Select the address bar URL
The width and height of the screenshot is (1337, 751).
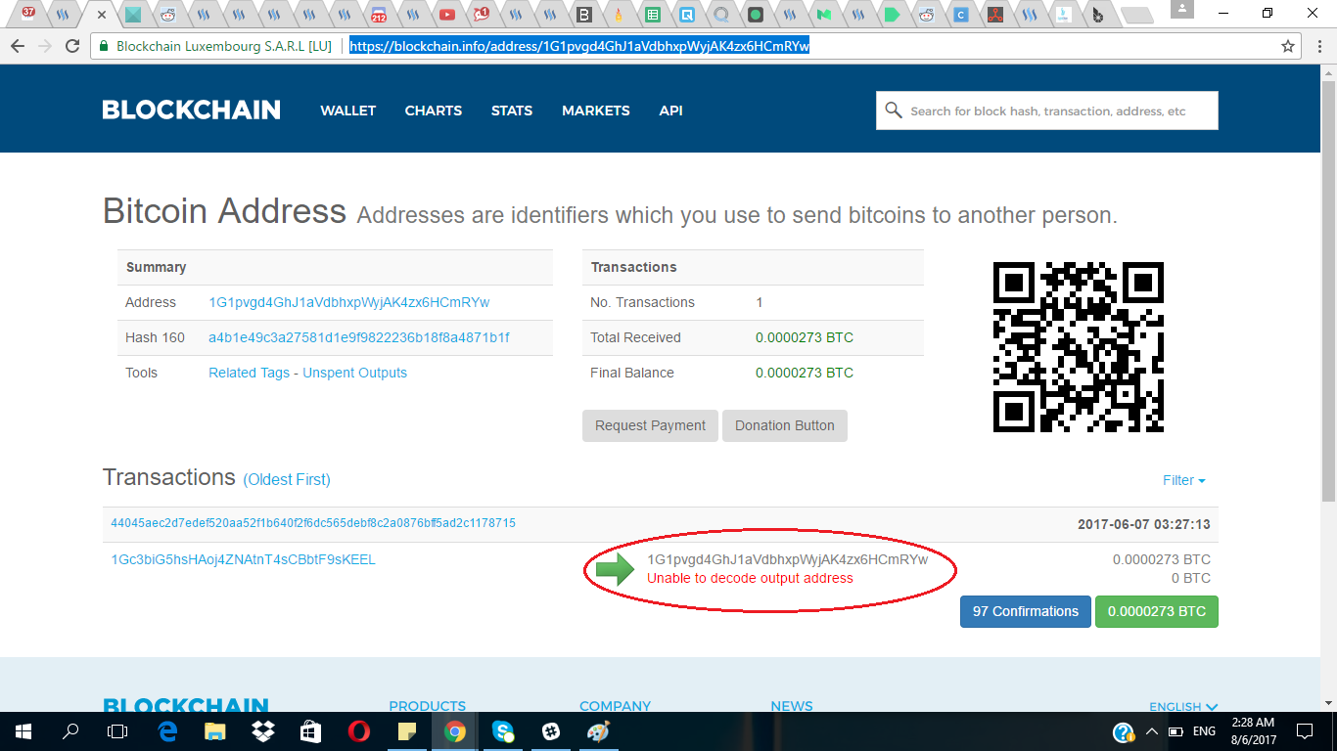579,46
